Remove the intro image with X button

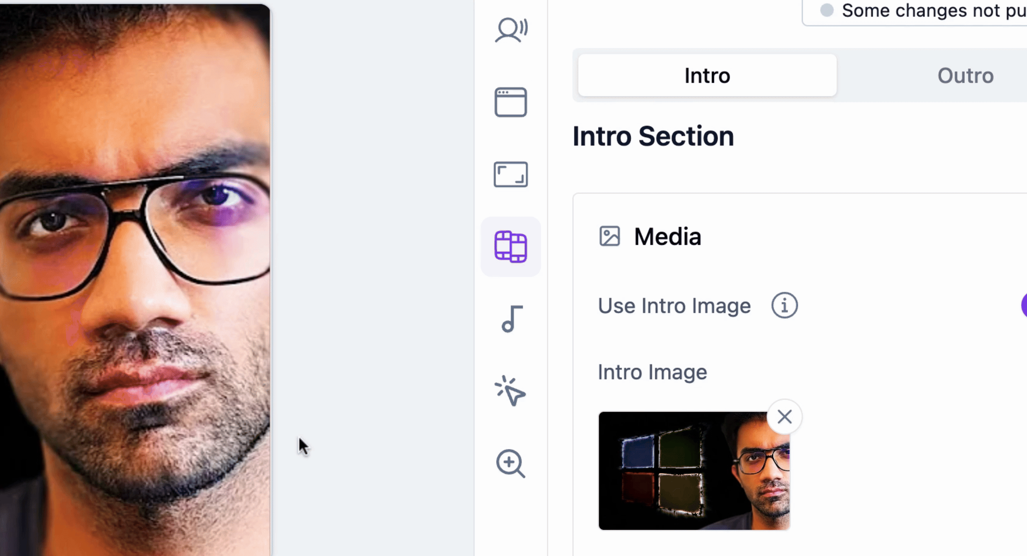784,417
